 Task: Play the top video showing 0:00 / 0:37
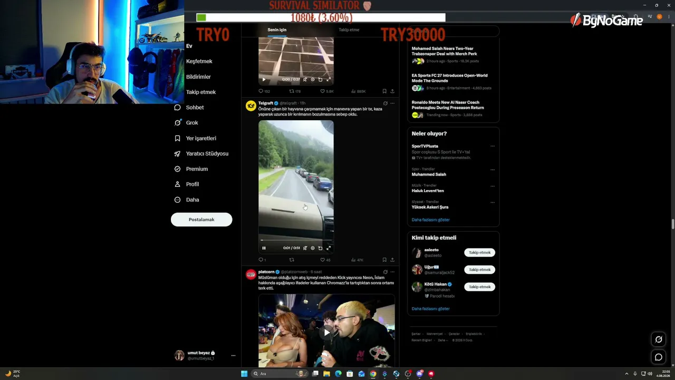(x=264, y=80)
